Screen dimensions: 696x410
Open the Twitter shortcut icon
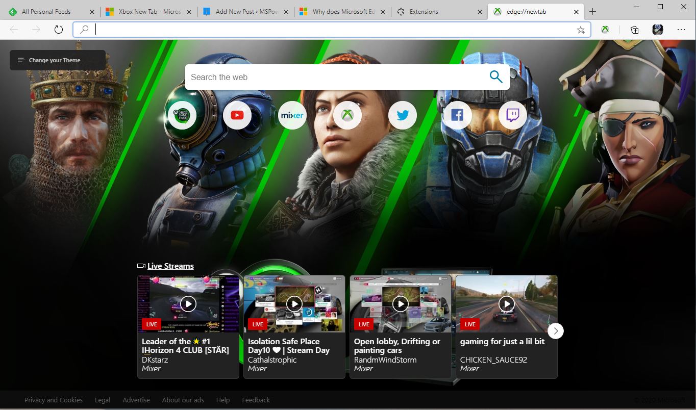[403, 115]
